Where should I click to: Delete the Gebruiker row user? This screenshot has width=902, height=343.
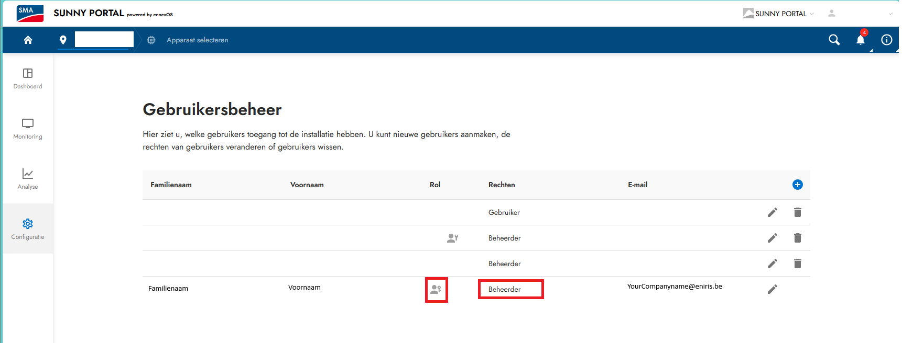tap(797, 212)
